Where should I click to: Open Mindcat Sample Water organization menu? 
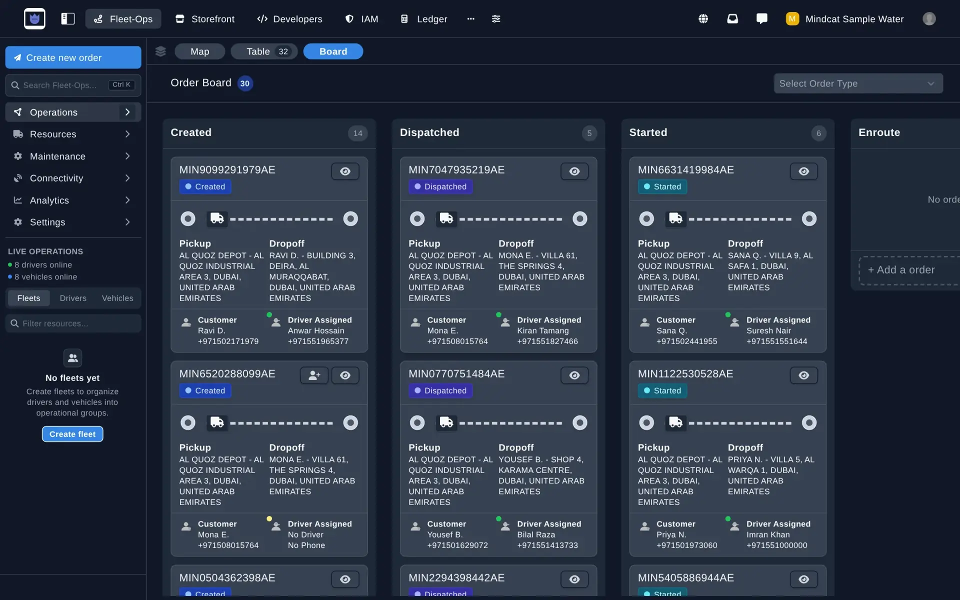click(x=845, y=19)
